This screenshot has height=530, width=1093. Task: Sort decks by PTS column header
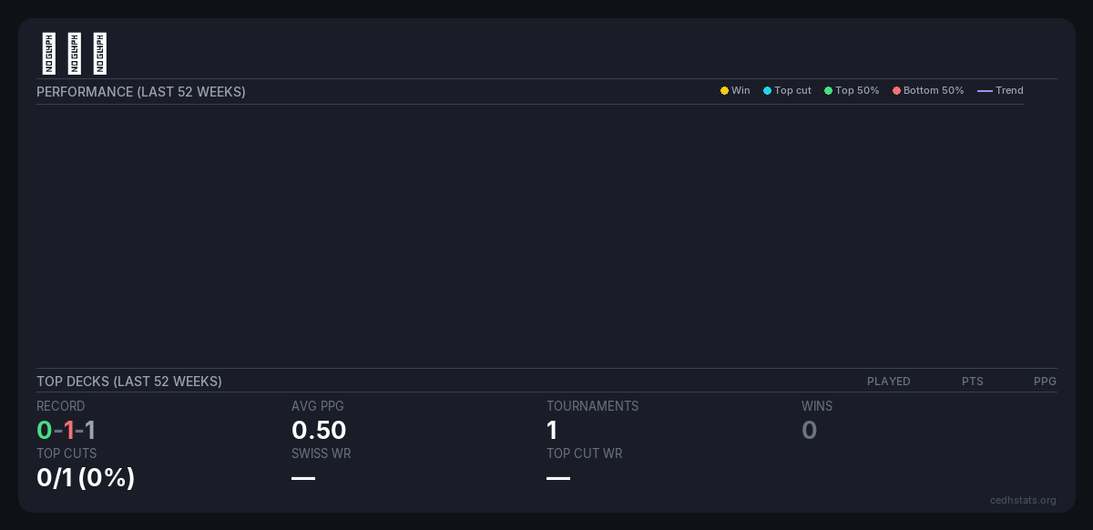click(x=972, y=382)
